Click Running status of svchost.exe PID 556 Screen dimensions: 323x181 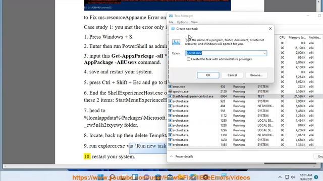click(x=239, y=111)
